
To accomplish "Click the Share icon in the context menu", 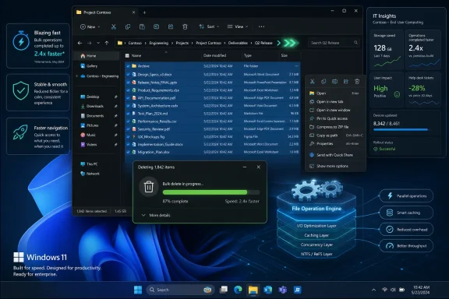I will [x=346, y=82].
